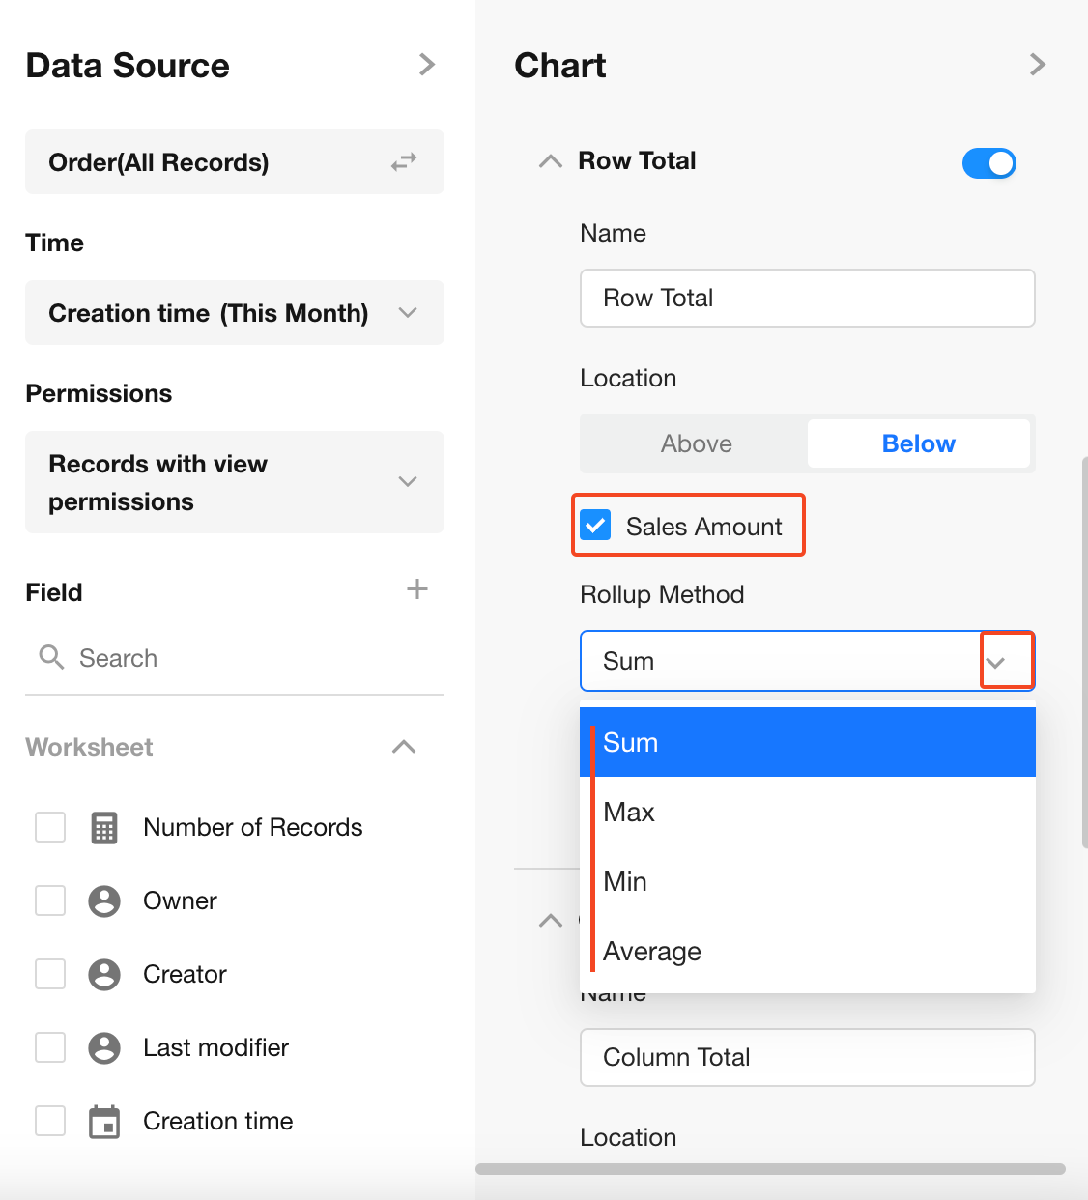The height and width of the screenshot is (1200, 1088).
Task: Click the swap data source icon
Action: (x=404, y=162)
